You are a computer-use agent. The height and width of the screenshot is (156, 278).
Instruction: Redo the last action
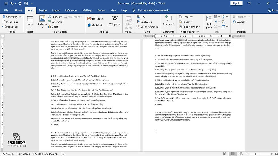click(20, 3)
